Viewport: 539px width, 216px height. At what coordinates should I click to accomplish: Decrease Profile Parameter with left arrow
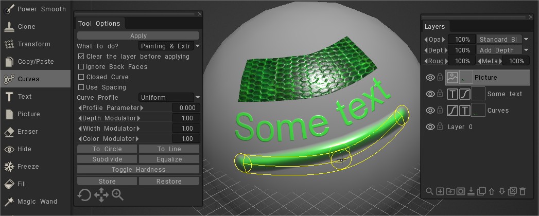80,108
